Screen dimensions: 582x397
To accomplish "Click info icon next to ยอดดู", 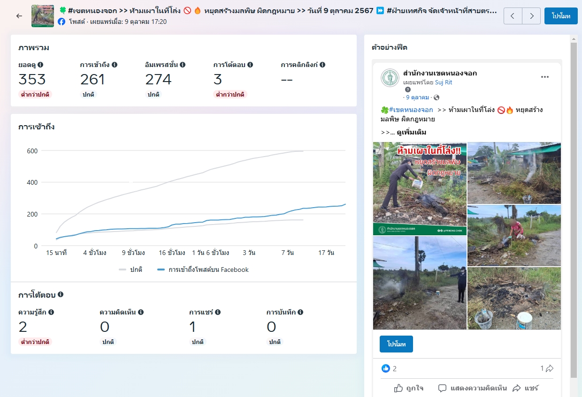I will 40,65.
